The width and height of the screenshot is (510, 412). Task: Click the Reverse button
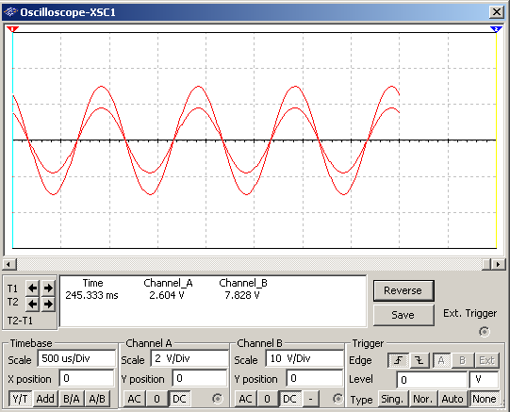click(x=403, y=290)
